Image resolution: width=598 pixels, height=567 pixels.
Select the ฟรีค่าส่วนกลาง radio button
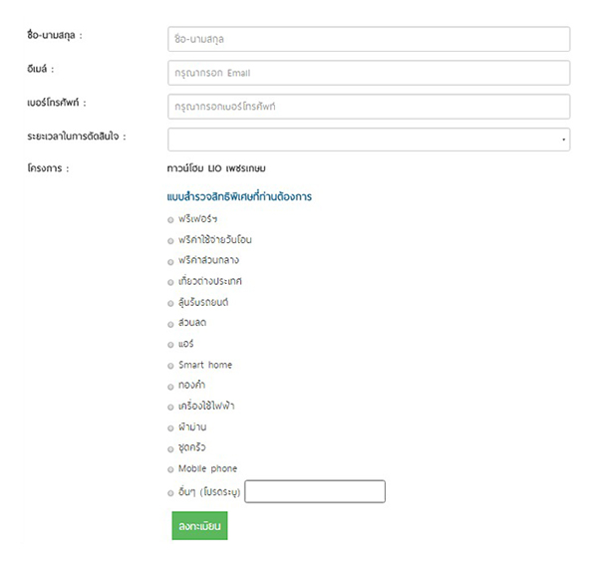click(170, 261)
